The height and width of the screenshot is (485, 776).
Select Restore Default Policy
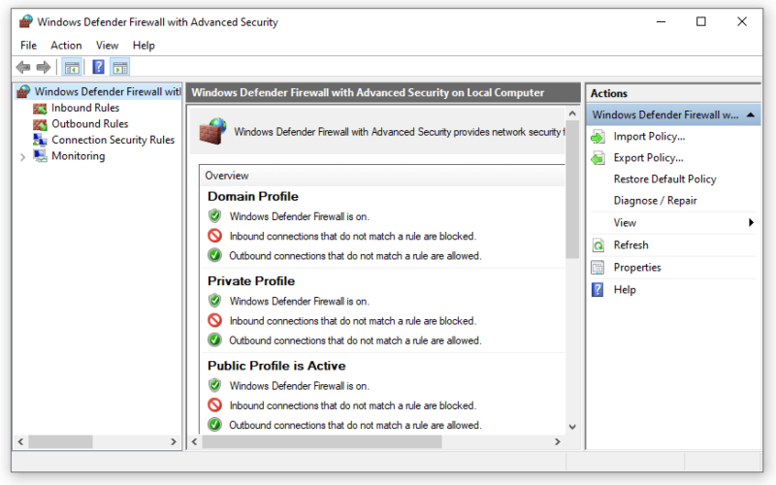tap(664, 179)
